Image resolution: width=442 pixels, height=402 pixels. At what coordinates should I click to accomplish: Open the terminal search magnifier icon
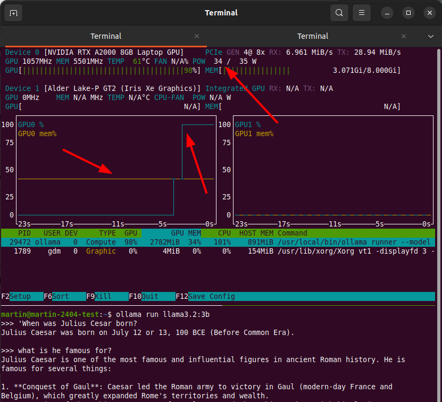coord(339,13)
